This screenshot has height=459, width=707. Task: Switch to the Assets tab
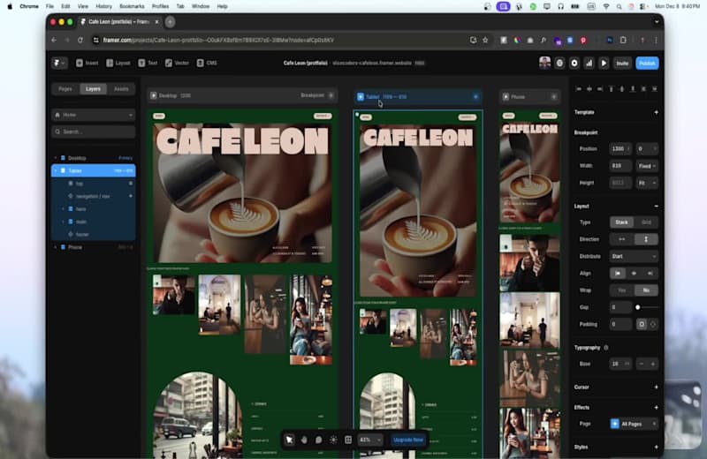click(121, 89)
